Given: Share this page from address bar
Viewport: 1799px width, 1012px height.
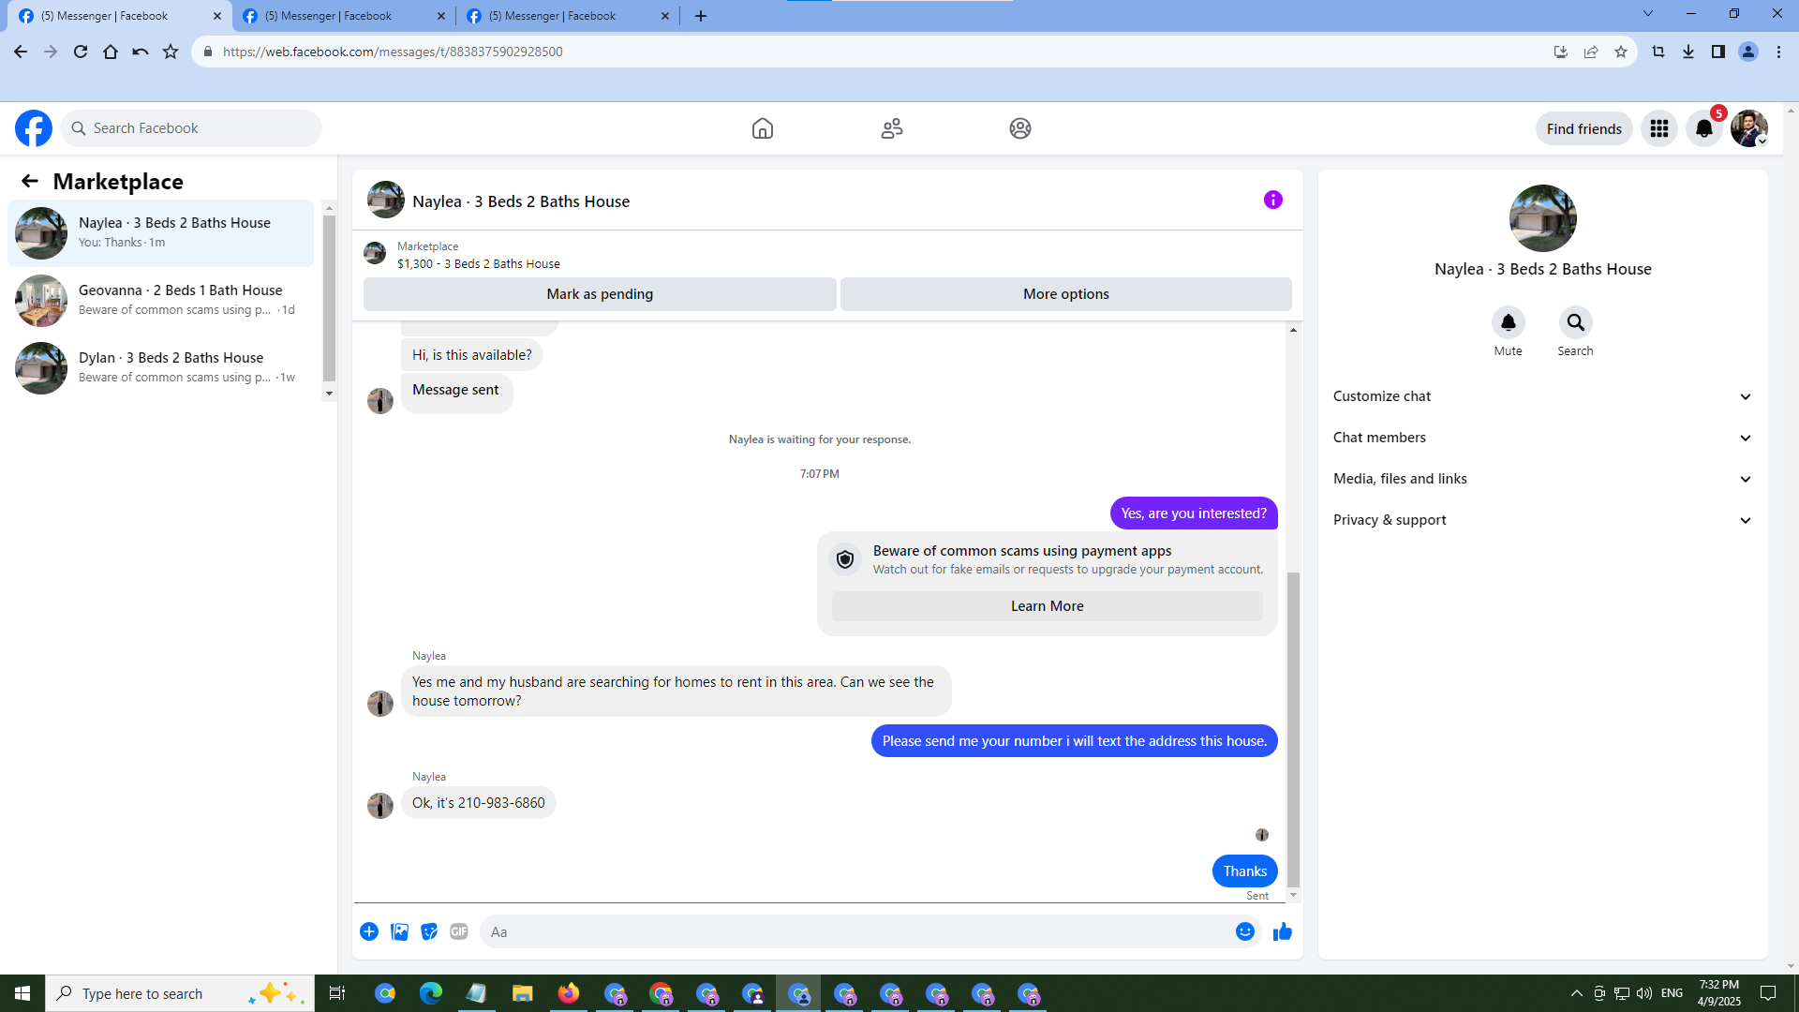Looking at the screenshot, I should (1591, 52).
